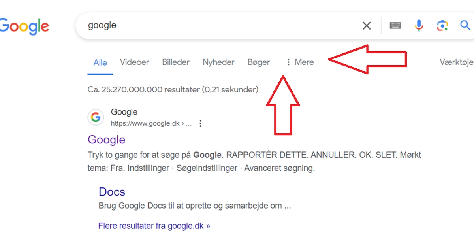
Task: Click inside the search text field
Action: 221,26
